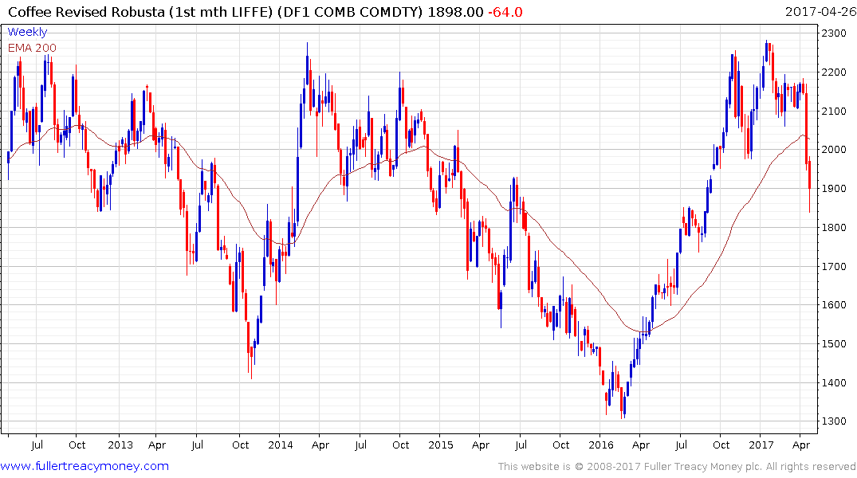
Task: Click the 1800 price axis label
Action: [x=834, y=227]
